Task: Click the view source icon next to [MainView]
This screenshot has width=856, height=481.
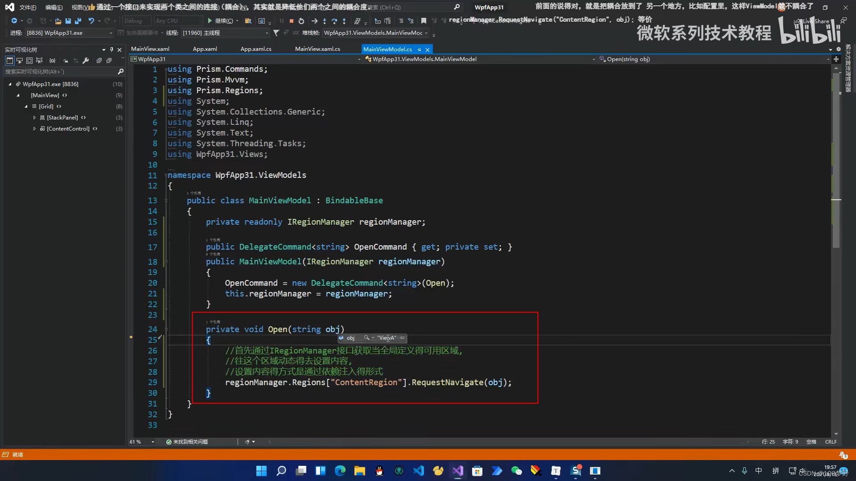Action: 65,95
